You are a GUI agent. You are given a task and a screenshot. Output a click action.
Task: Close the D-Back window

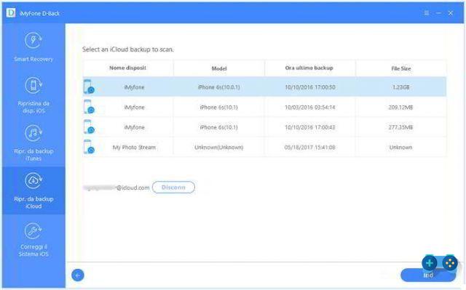point(451,13)
